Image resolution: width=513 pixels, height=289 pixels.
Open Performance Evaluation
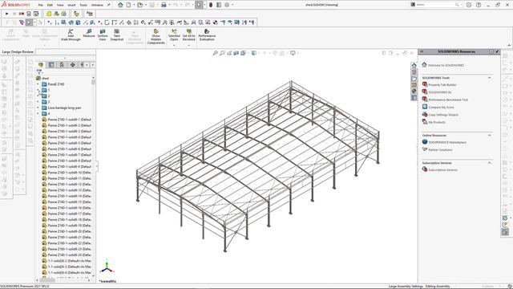(x=207, y=35)
